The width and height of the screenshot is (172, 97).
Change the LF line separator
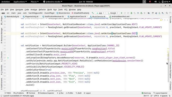pos(151,96)
